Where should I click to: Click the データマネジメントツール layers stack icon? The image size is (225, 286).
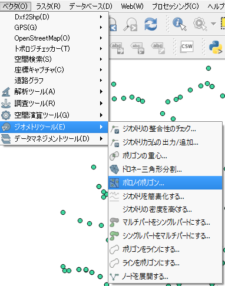tap(6, 139)
